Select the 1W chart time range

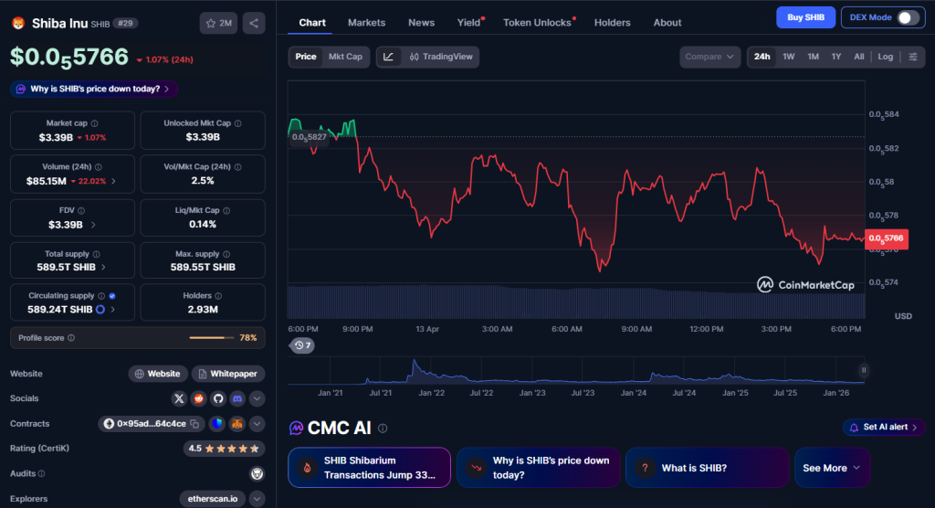pos(788,57)
